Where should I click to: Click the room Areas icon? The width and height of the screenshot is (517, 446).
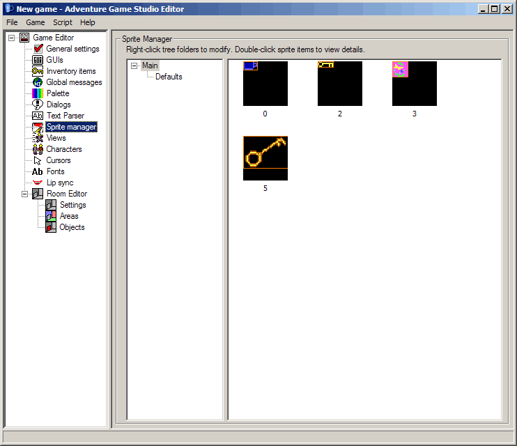tap(51, 216)
